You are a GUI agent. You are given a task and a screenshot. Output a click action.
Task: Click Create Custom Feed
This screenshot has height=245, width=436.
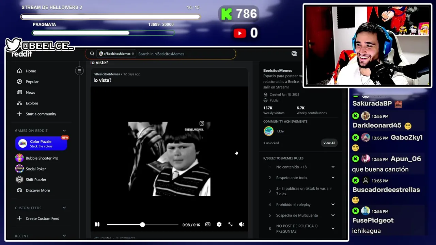(x=42, y=218)
